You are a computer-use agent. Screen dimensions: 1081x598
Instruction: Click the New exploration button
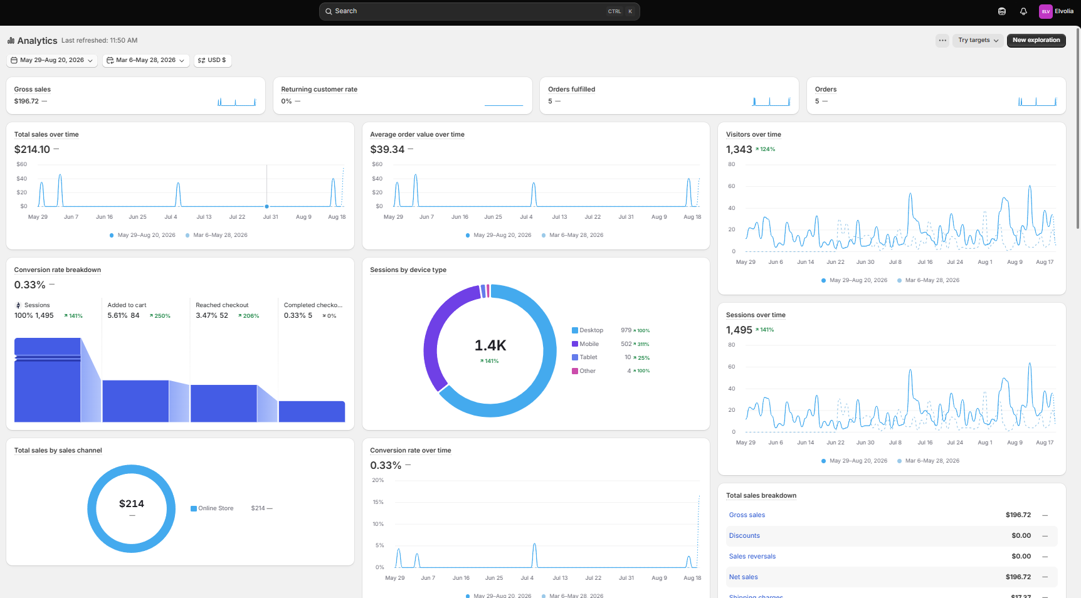click(x=1036, y=40)
